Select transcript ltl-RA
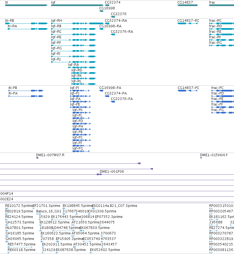The height and width of the screenshot is (254, 234). point(28,29)
